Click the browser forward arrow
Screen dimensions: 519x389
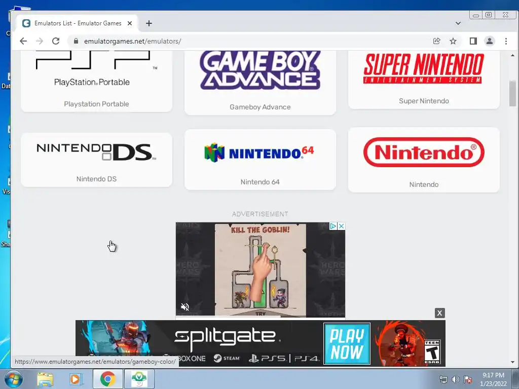pyautogui.click(x=40, y=41)
